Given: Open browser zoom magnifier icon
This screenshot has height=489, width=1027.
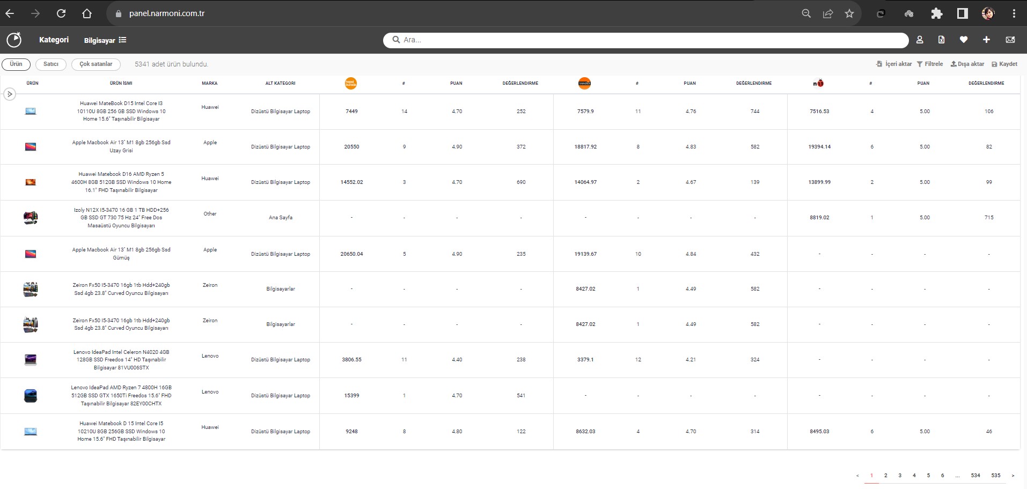Looking at the screenshot, I should tap(806, 13).
